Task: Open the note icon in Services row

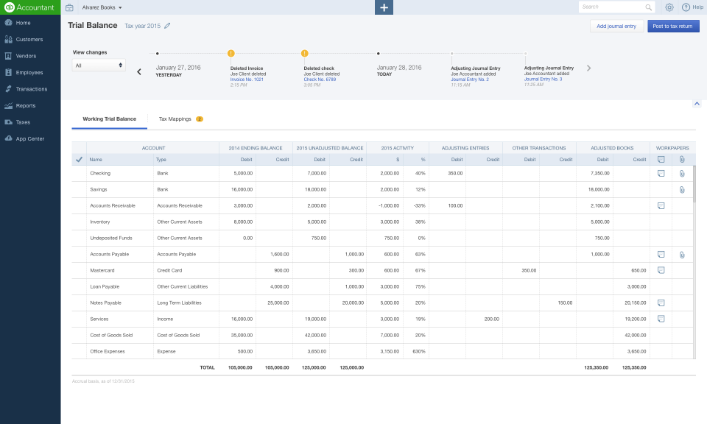Action: (x=661, y=319)
